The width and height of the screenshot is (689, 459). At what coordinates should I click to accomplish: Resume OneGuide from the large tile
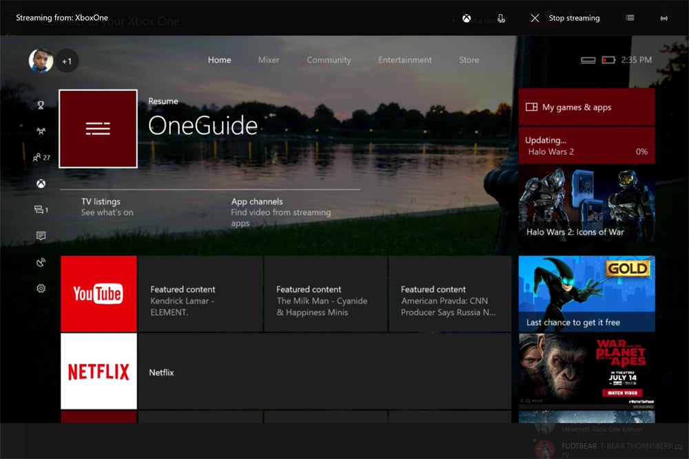coord(98,129)
